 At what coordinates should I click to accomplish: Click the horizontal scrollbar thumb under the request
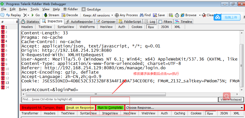coord(96,94)
